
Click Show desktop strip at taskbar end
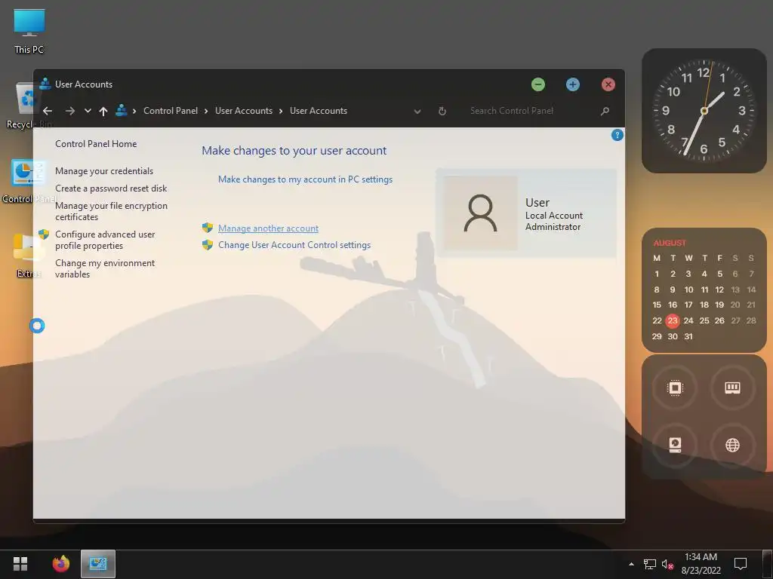coord(767,564)
